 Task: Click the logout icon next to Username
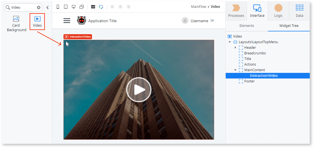click(x=212, y=20)
